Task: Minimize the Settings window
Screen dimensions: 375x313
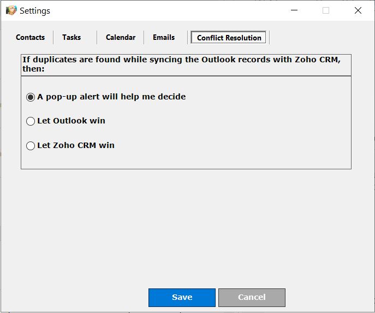Action: 294,10
